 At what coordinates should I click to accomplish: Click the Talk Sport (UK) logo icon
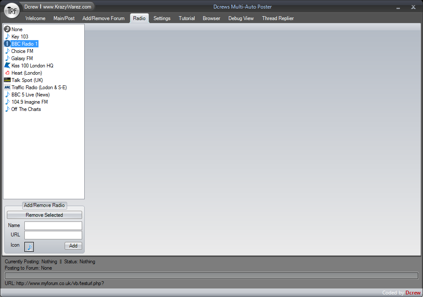7,80
